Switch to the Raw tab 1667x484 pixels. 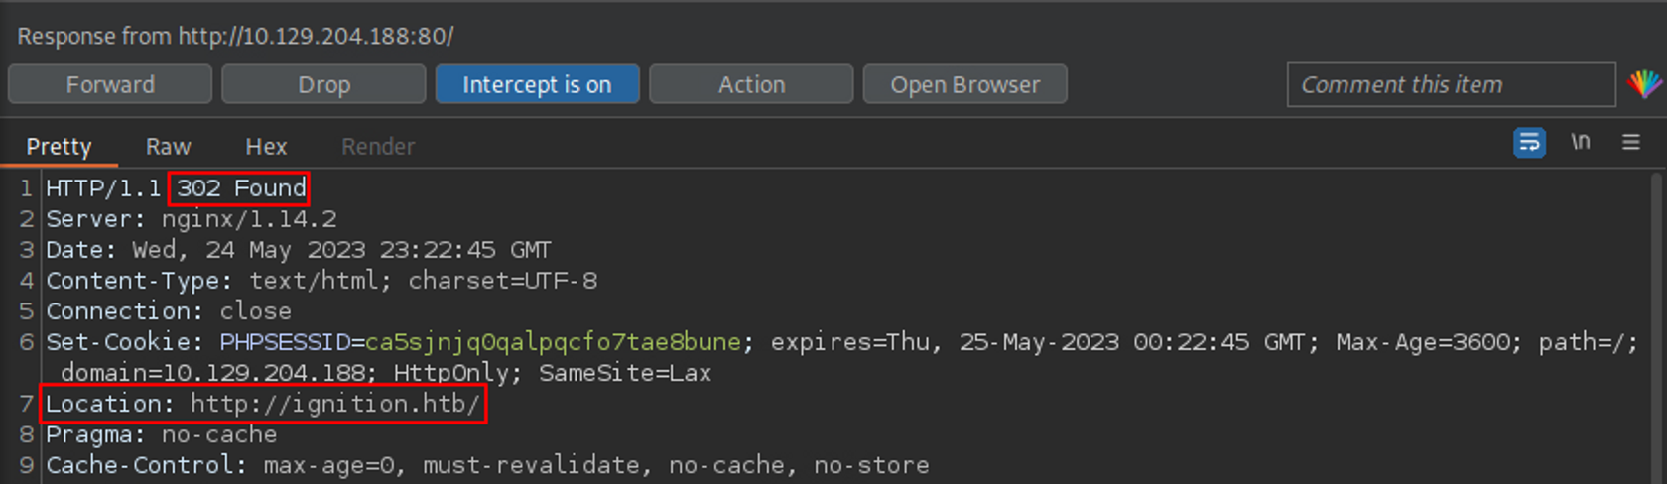(168, 146)
